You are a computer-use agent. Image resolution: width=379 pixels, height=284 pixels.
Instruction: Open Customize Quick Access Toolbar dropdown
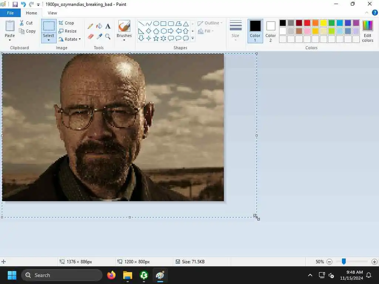[38, 4]
